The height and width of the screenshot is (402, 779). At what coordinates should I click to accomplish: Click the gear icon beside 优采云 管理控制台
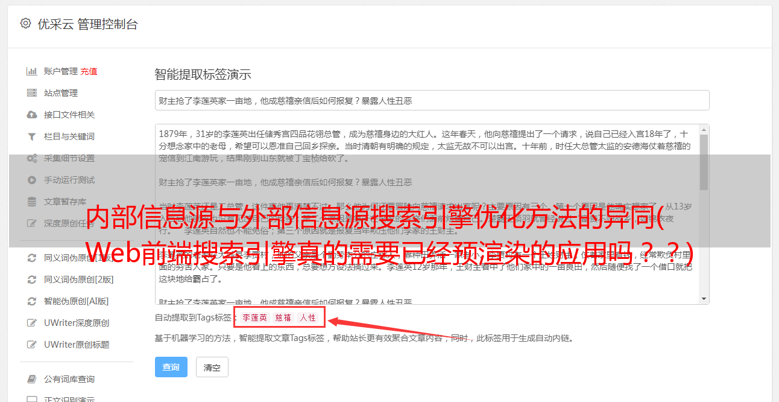point(25,24)
